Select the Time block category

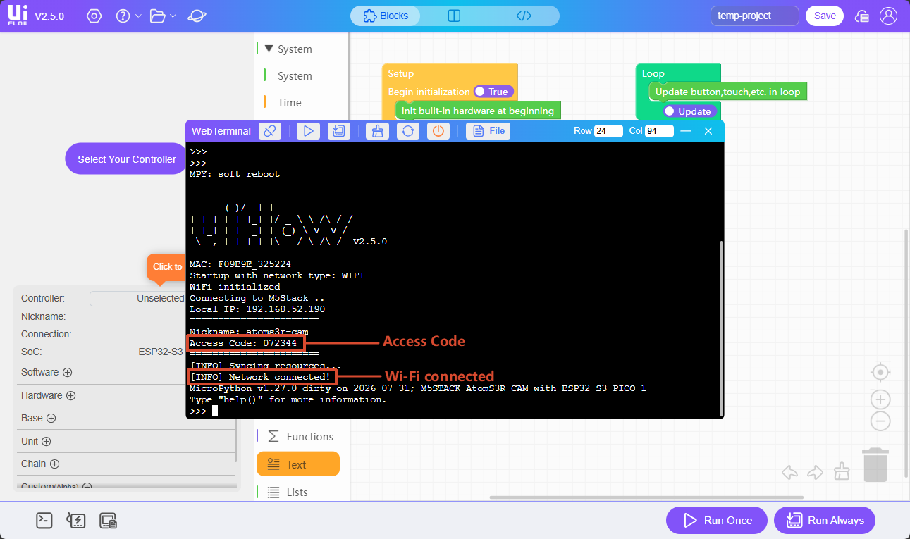[x=289, y=103]
